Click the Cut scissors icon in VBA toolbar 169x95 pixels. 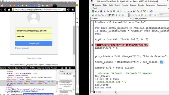pos(105,11)
